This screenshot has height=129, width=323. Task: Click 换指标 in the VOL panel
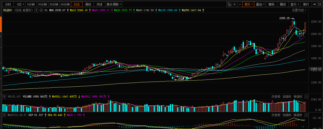coord(298,96)
